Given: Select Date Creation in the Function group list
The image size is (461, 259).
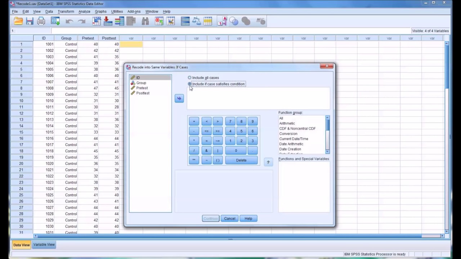Looking at the screenshot, I should click(290, 149).
